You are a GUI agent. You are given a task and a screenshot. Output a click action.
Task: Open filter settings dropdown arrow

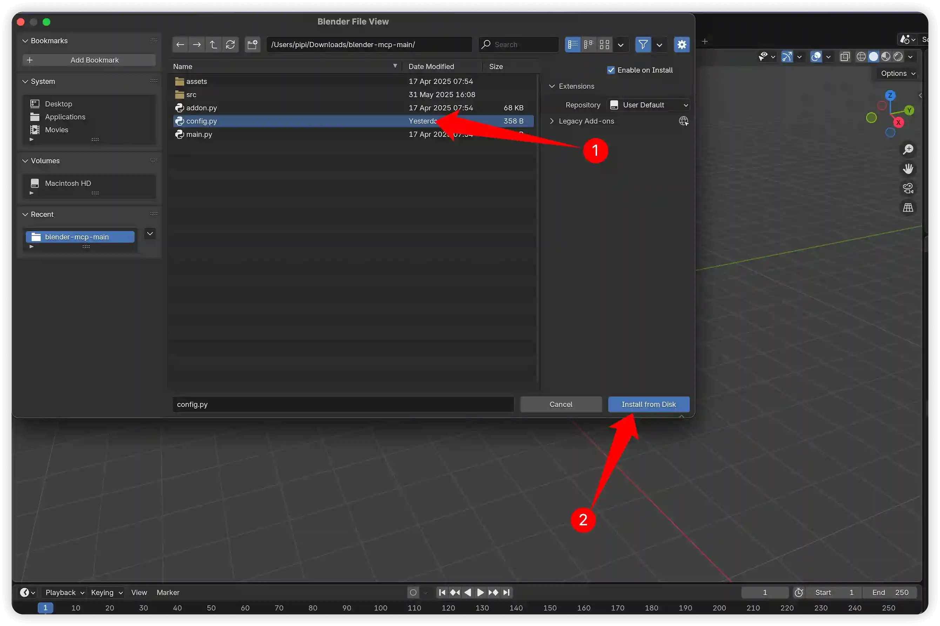point(659,45)
